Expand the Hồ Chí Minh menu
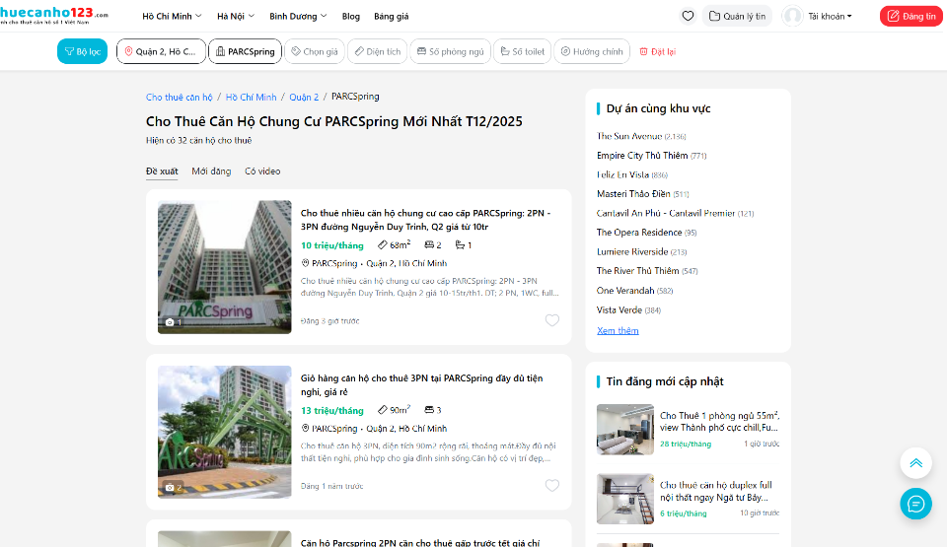This screenshot has height=547, width=947. (x=172, y=17)
